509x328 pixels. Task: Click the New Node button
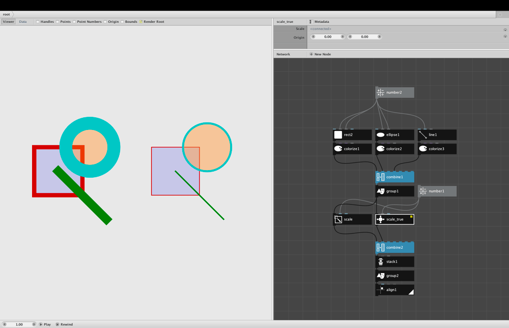coord(320,54)
